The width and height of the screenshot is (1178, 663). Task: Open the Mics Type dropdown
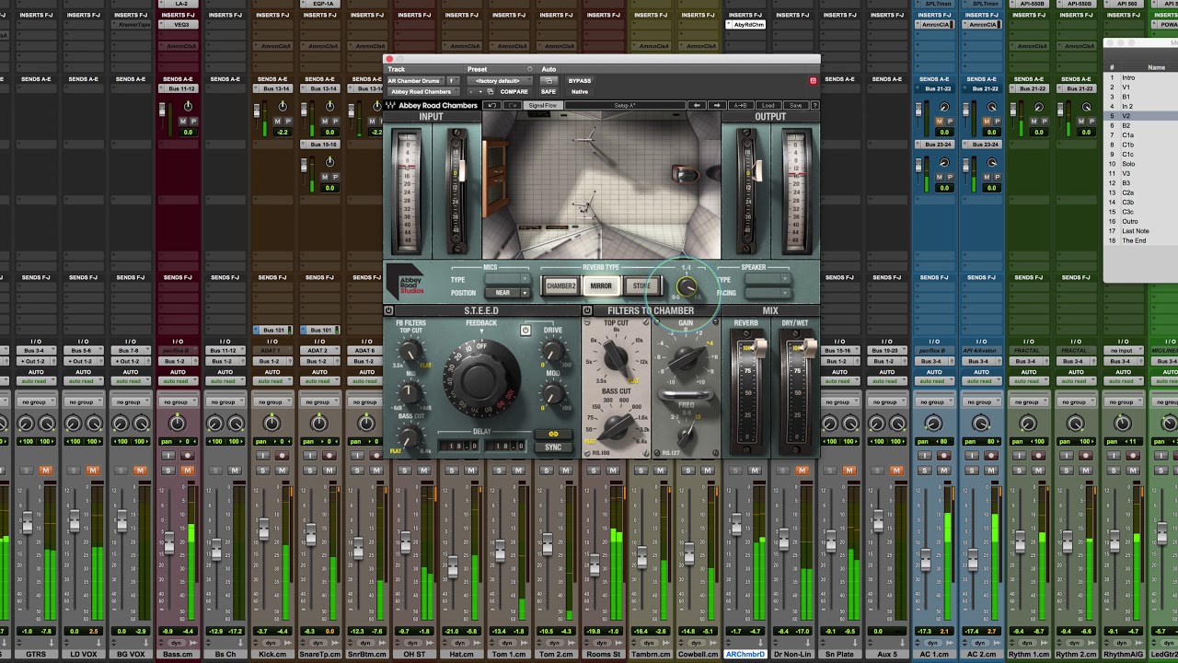[x=507, y=280]
